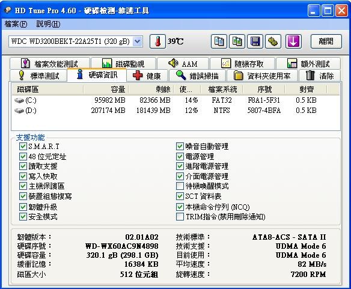
Task: Click the firmware version 02.01A02 value
Action: click(x=142, y=237)
